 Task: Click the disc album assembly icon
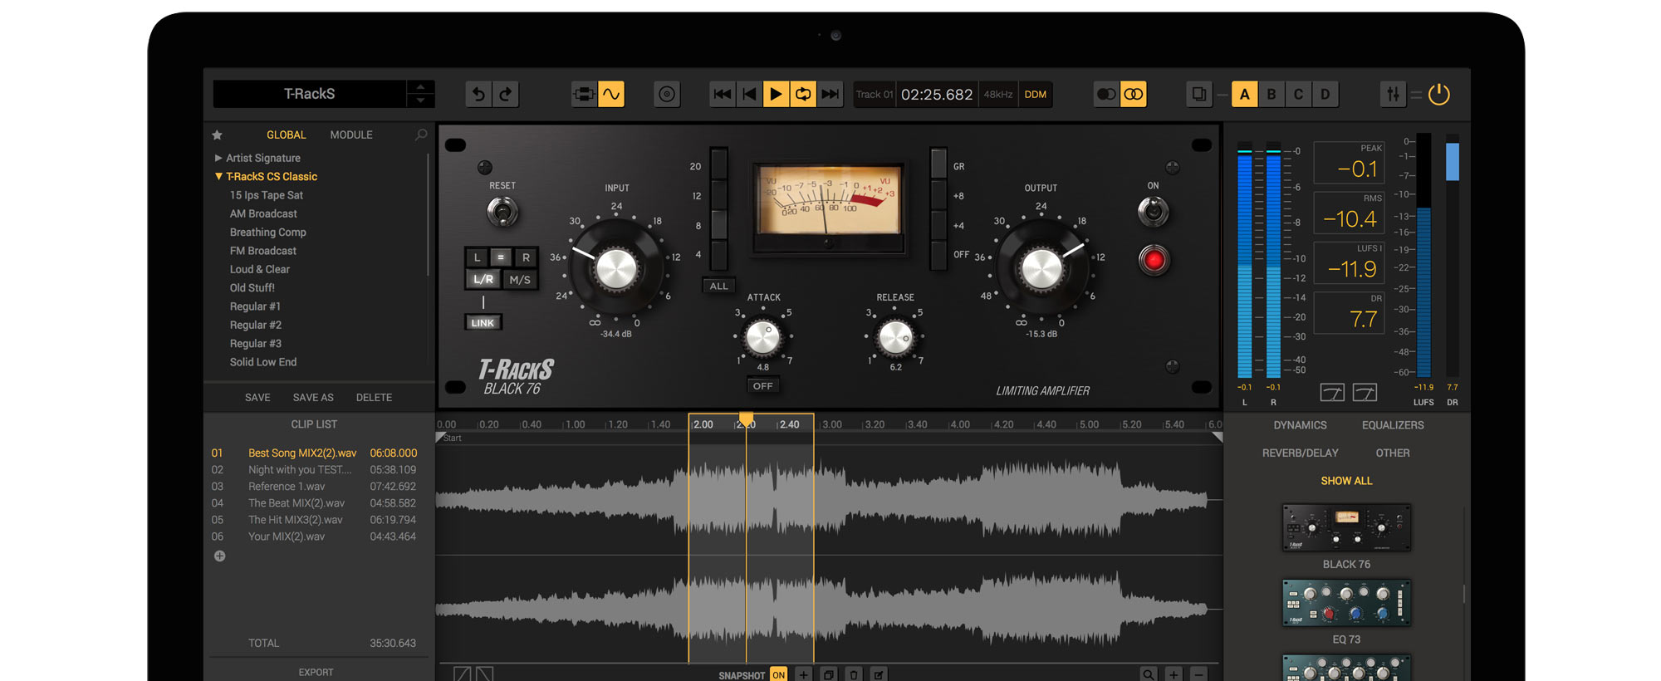click(x=667, y=95)
